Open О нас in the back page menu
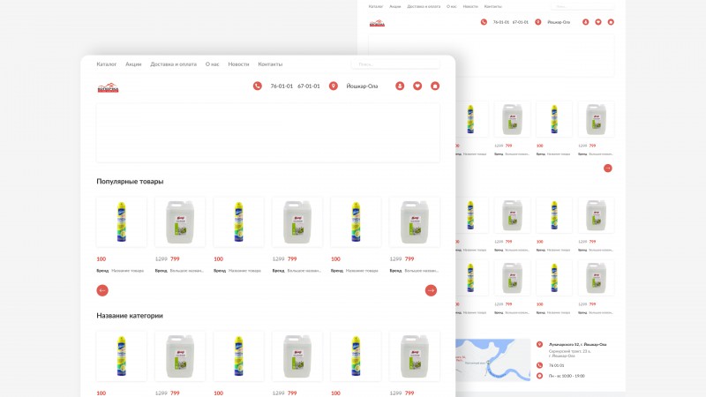Image resolution: width=706 pixels, height=397 pixels. [451, 7]
